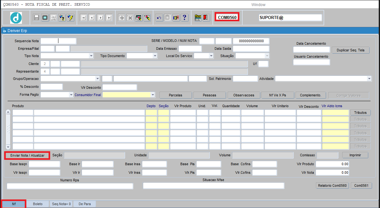Expand the Consumidor Final dropdown
380x208 pixels.
coord(153,95)
